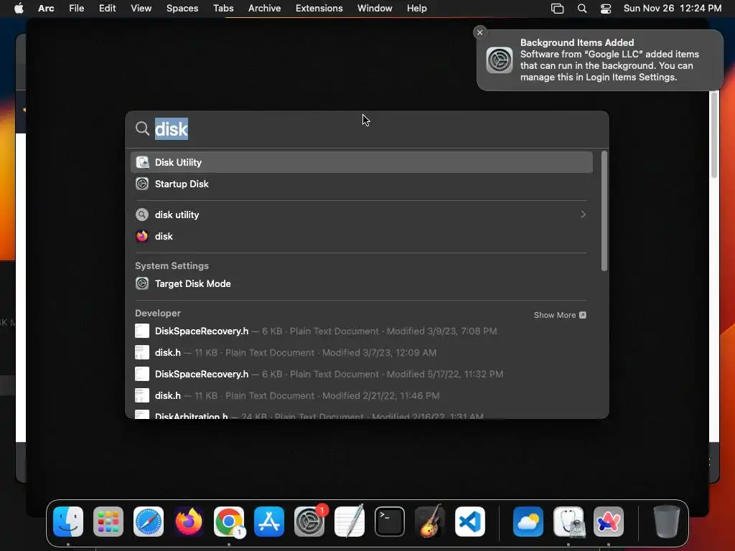
Task: Open TextEdit from the dock
Action: pos(350,522)
